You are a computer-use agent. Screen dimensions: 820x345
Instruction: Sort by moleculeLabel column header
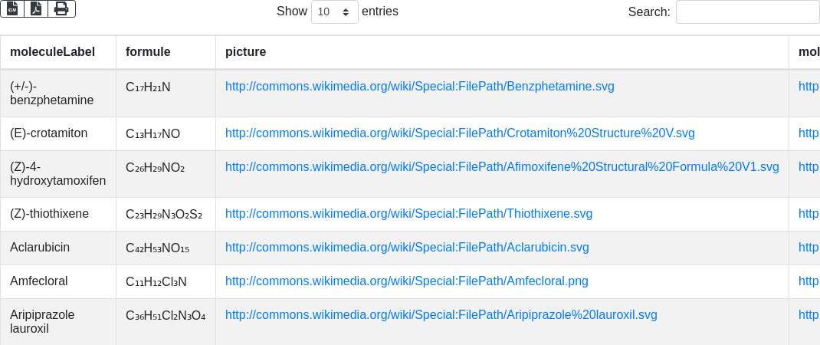coord(52,52)
